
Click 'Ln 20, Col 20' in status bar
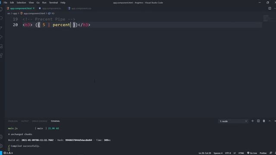coord(205,153)
